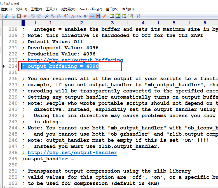Viewport: 218px width, 188px height.
Task: Click line number 249 in the gutter
Action: (x=13, y=159)
